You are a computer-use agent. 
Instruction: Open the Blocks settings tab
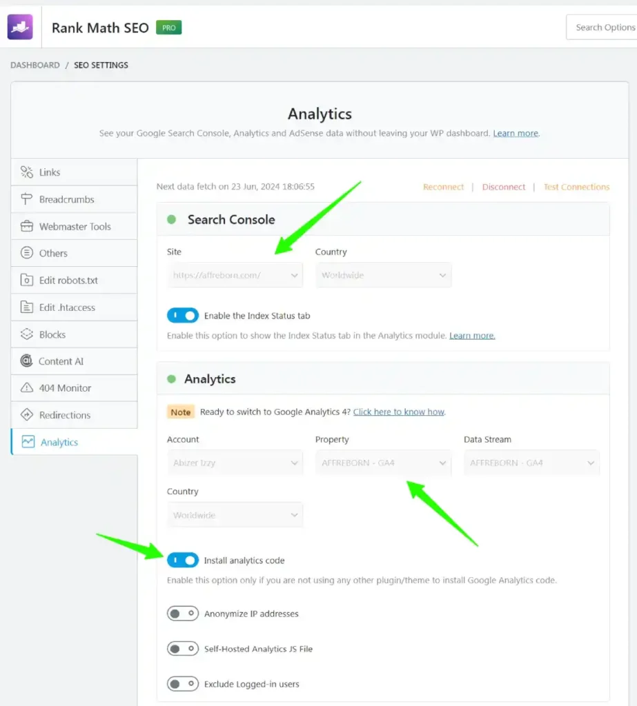tap(74, 334)
